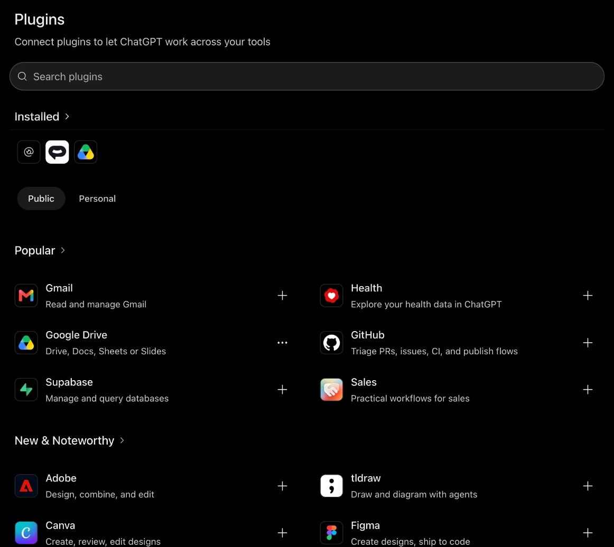Click 'Explore your health data in ChatGPT' text
This screenshot has height=547, width=614.
point(426,305)
